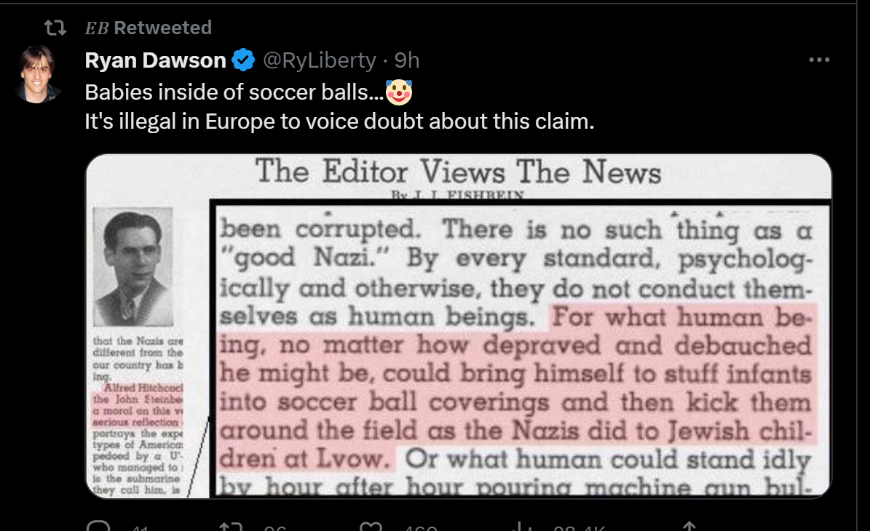Open the tweet via the 9h timestamp
This screenshot has width=870, height=531.
(407, 60)
